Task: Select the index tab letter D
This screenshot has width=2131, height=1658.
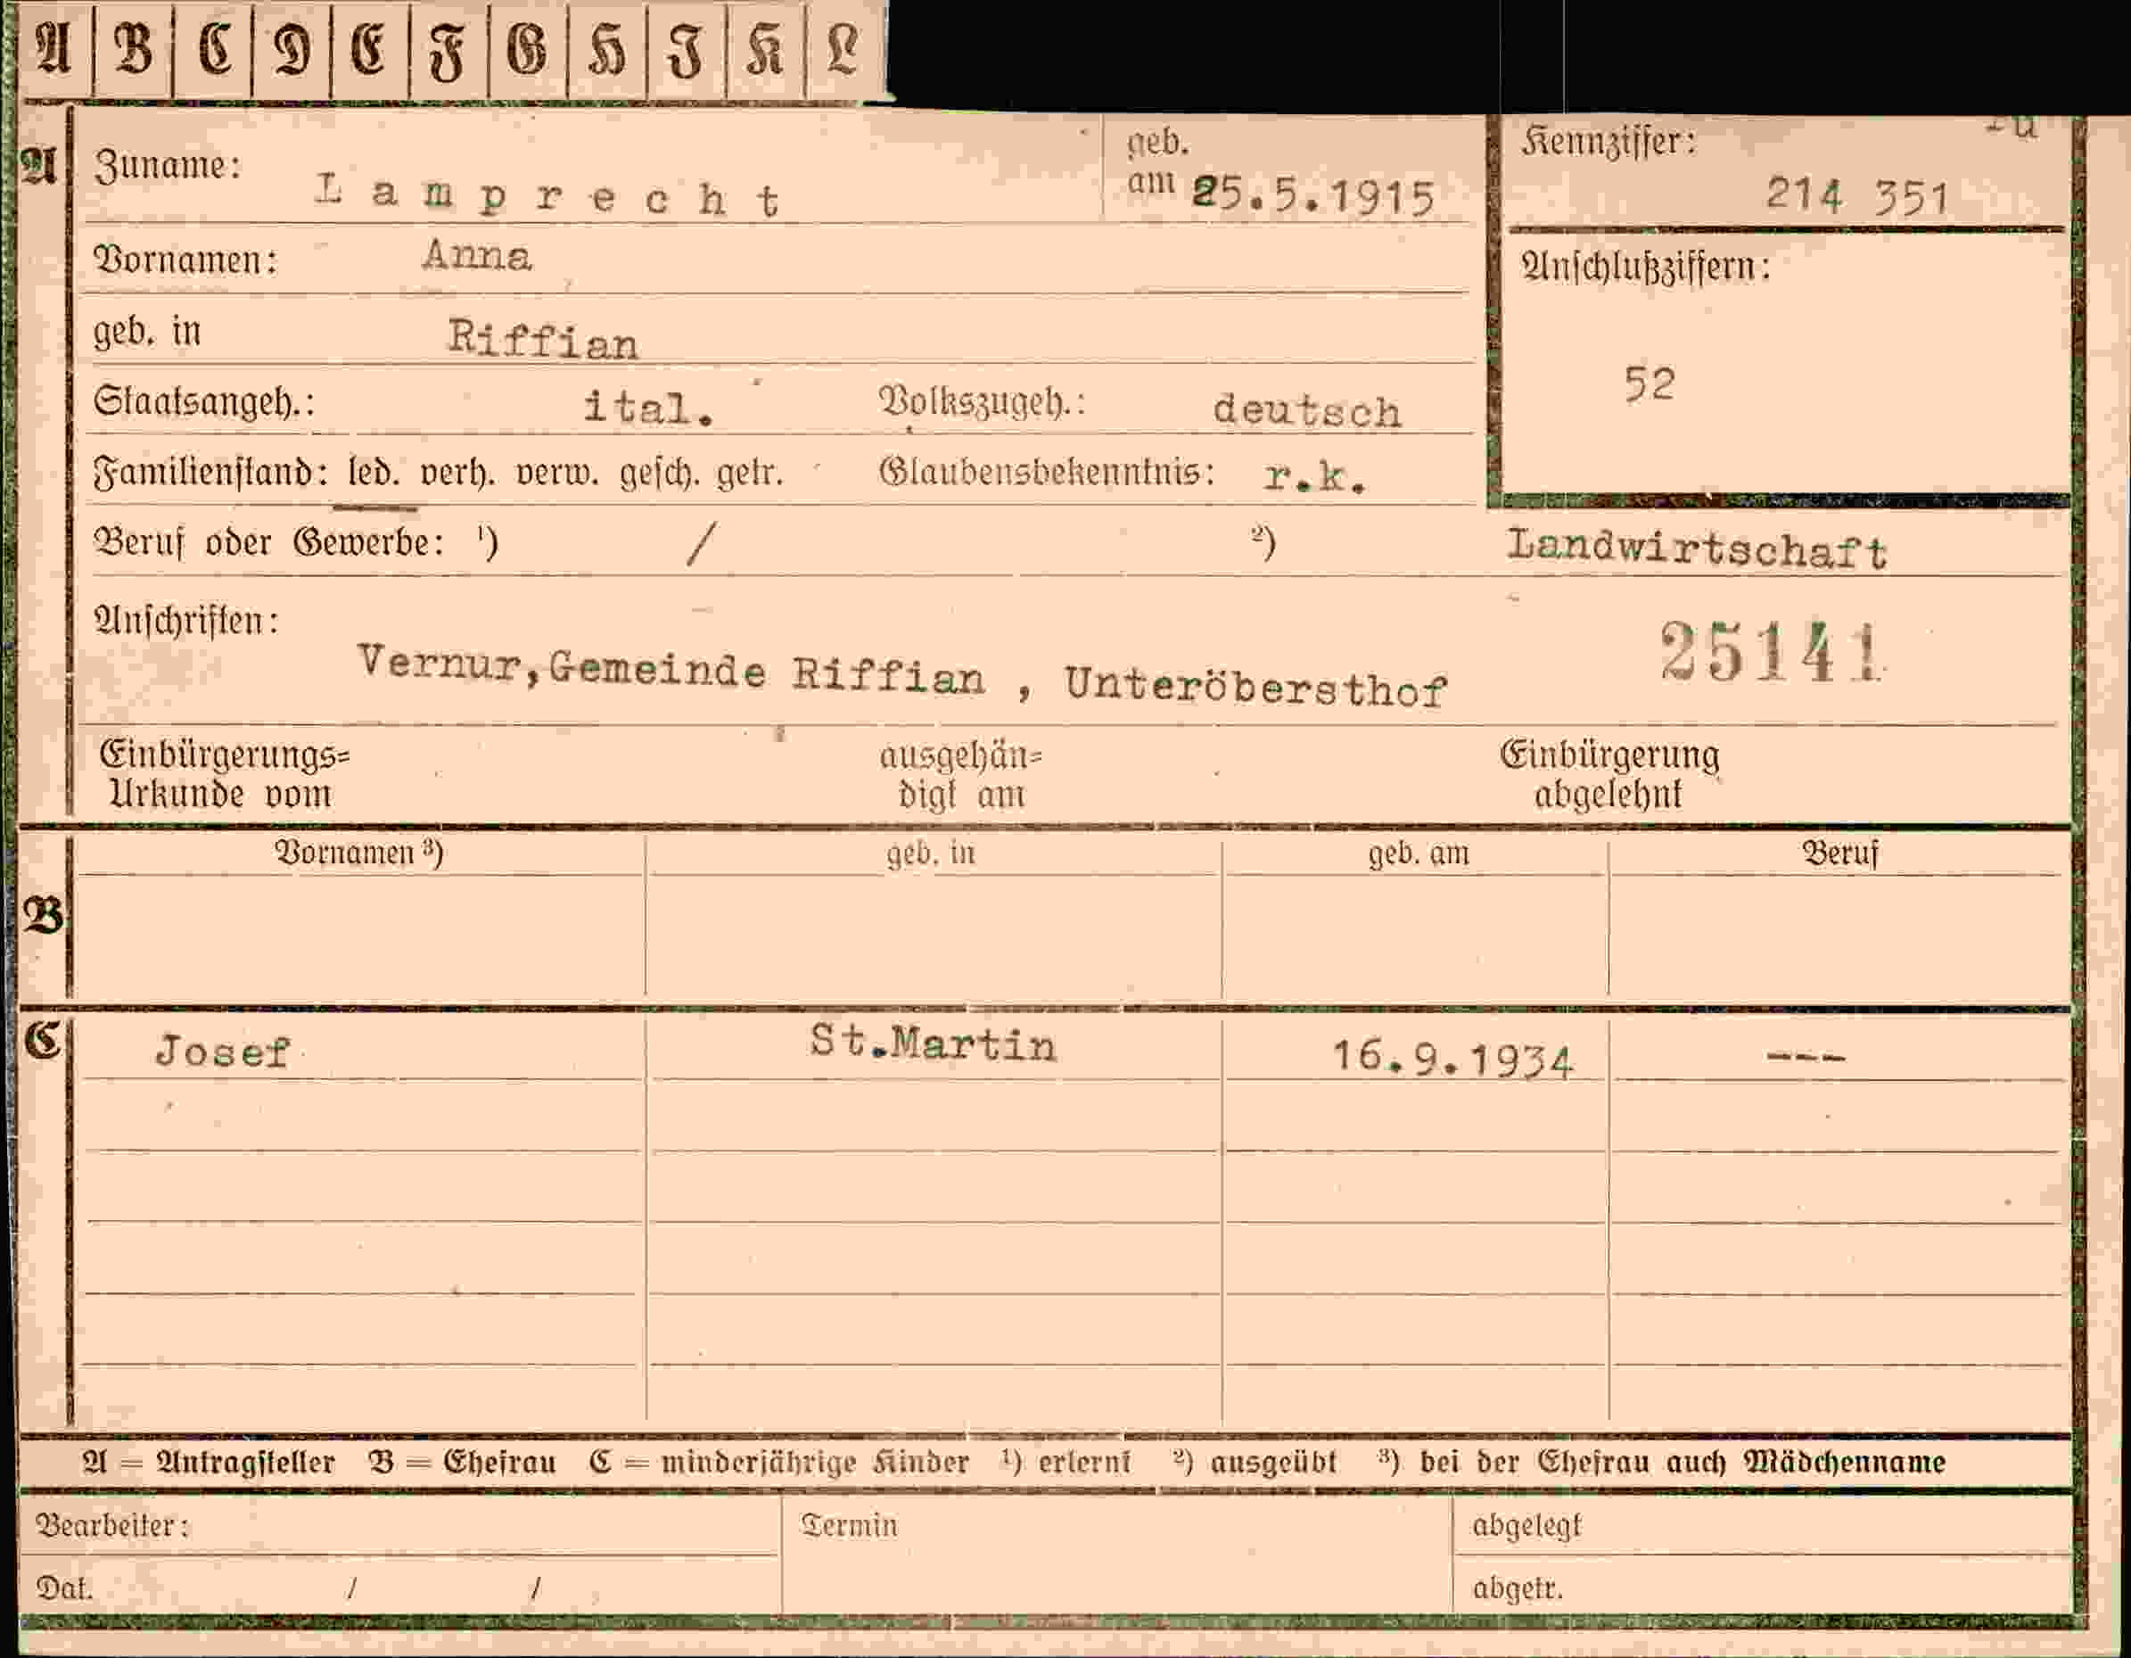Action: (292, 49)
